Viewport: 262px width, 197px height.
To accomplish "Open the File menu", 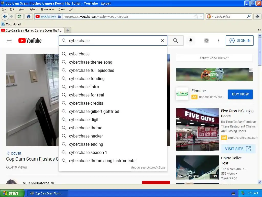I will coord(4,9).
